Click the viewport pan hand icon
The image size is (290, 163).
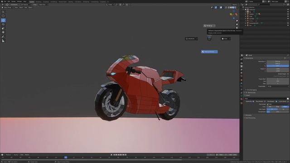point(237,24)
